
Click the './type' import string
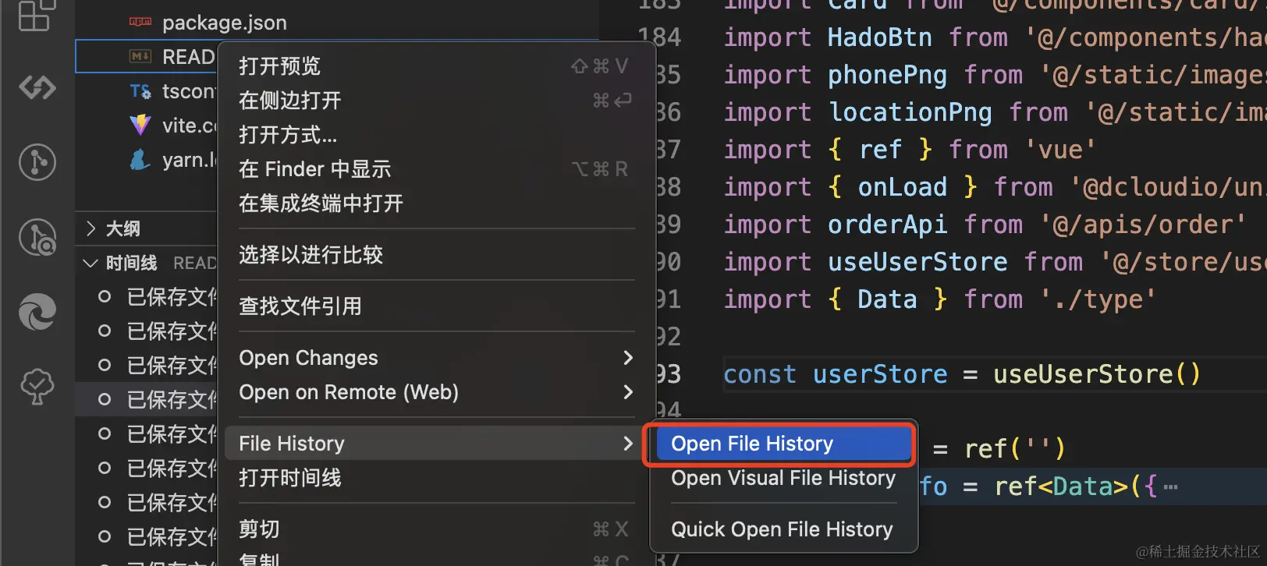coord(1098,299)
